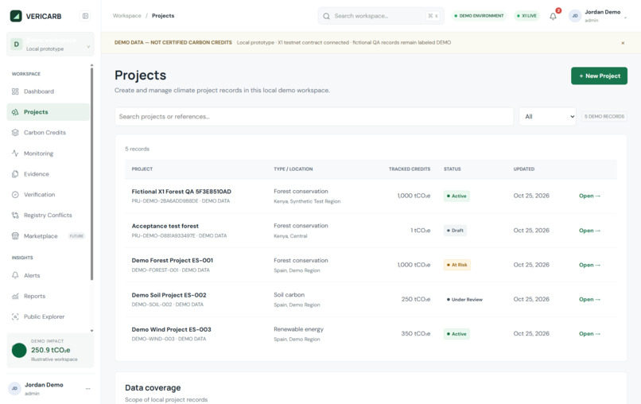Click the JD avatar in top bar
This screenshot has height=404, width=641.
pos(575,16)
